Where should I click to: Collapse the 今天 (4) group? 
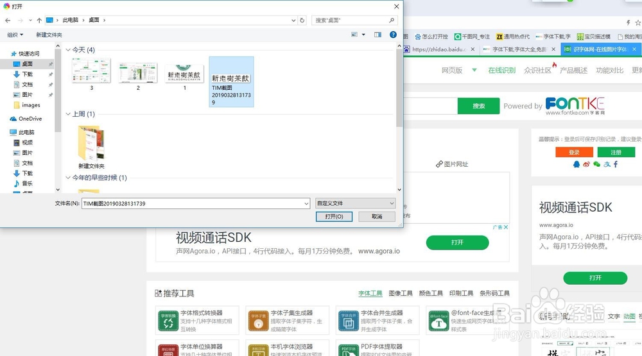(68, 49)
